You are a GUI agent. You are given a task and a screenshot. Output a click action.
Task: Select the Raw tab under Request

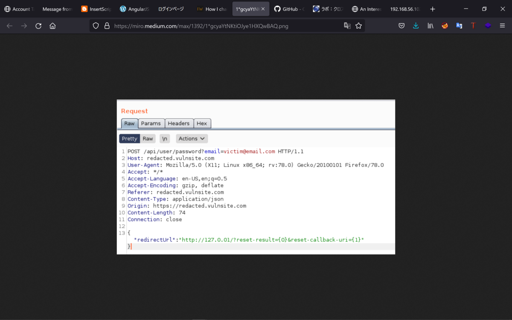click(129, 123)
